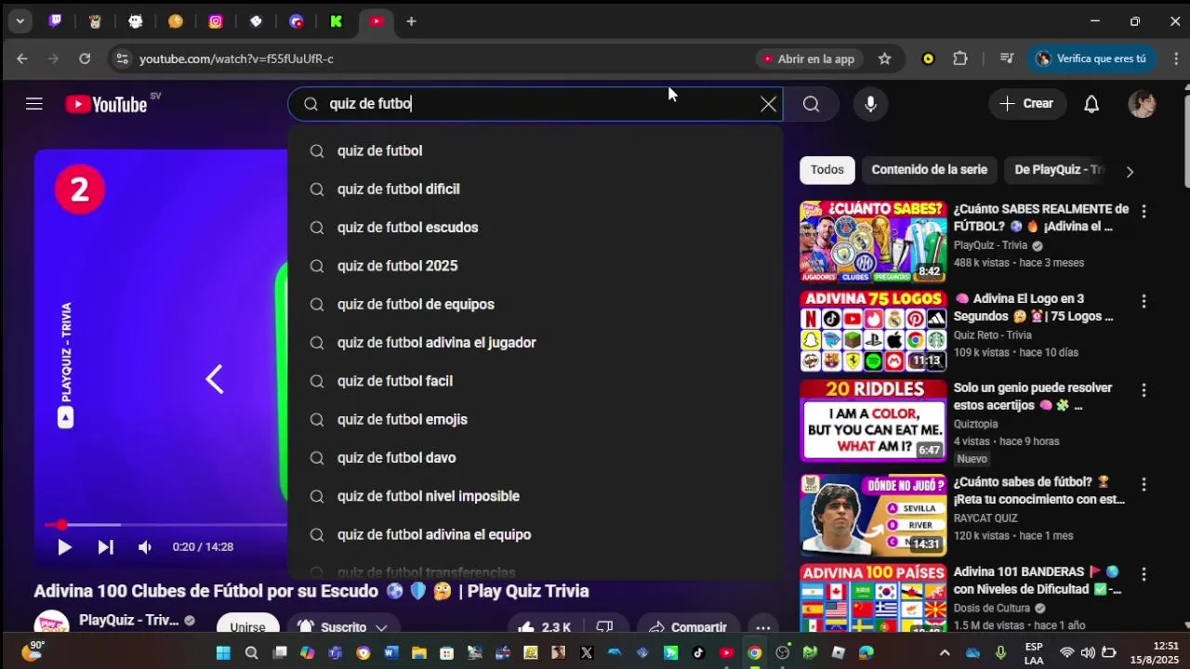Screen dimensions: 1190x669
Task: Select suggestion 'quiz de futbol dificil'
Action: tap(535, 189)
